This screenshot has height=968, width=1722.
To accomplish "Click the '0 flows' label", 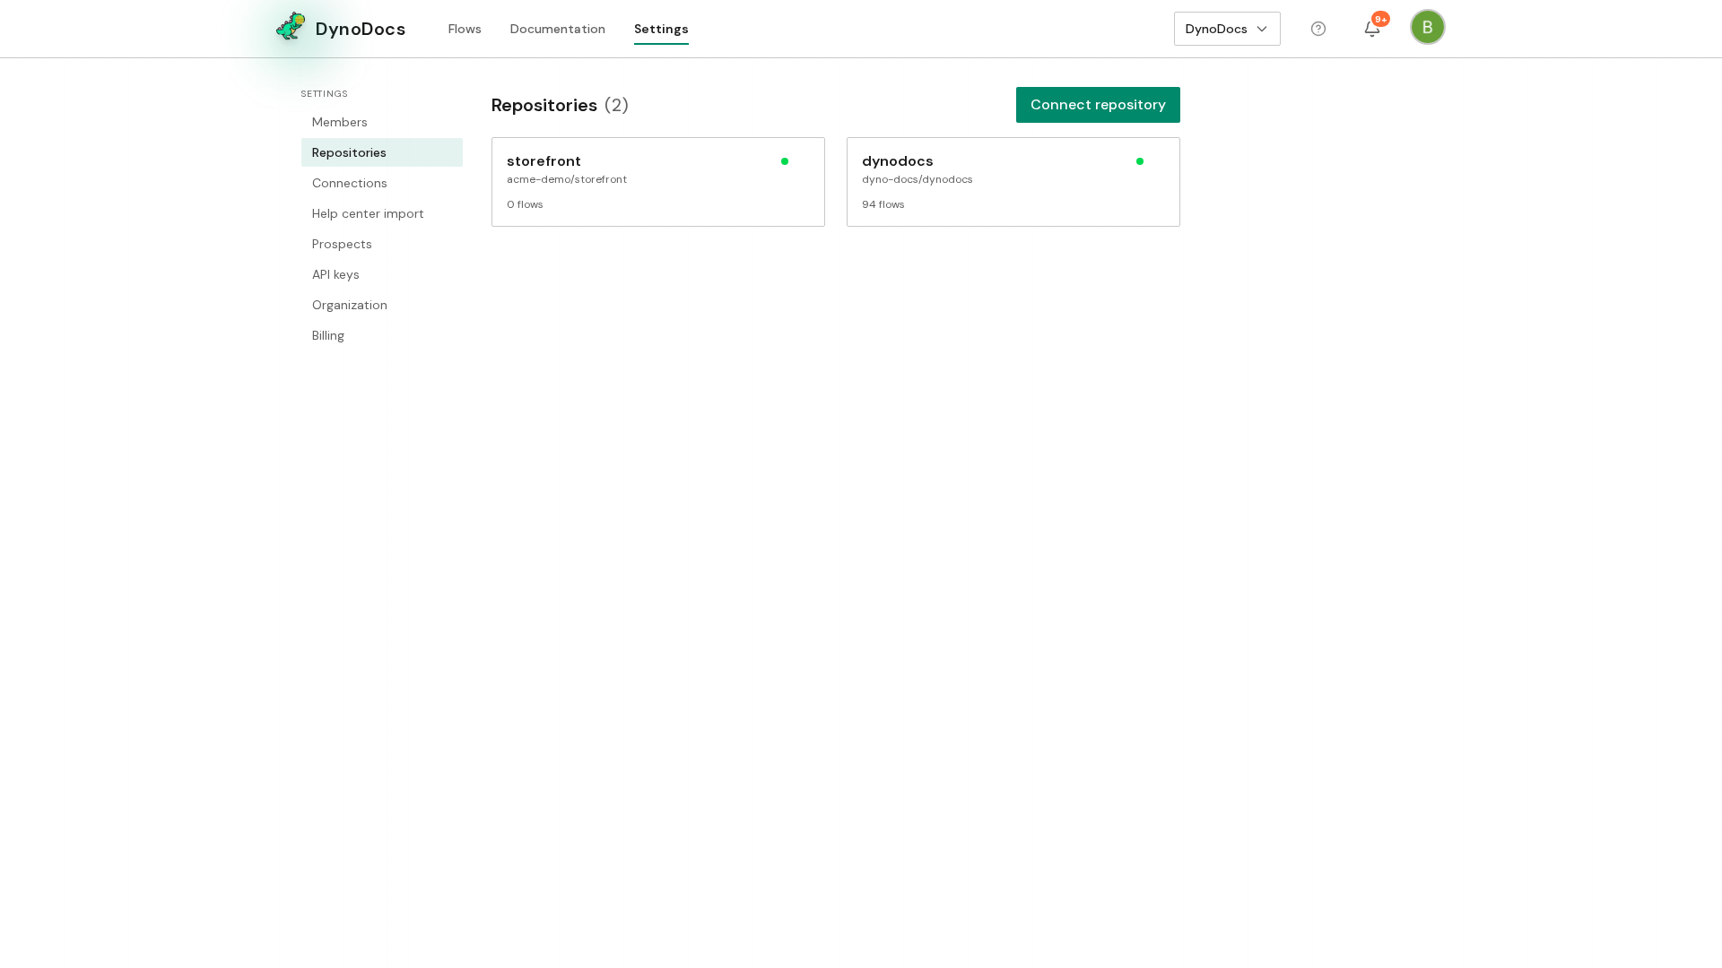I will (525, 204).
